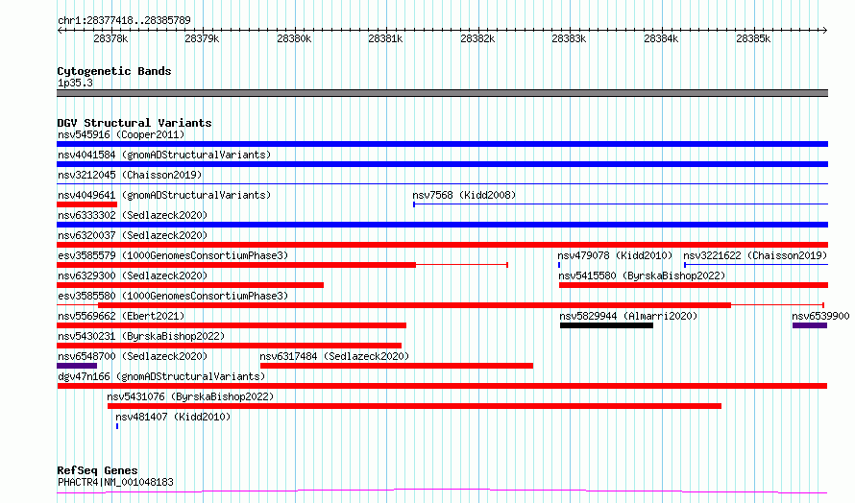Click the nsv5431076 (ByrskaBishop2022) label
The height and width of the screenshot is (503, 855).
click(190, 396)
